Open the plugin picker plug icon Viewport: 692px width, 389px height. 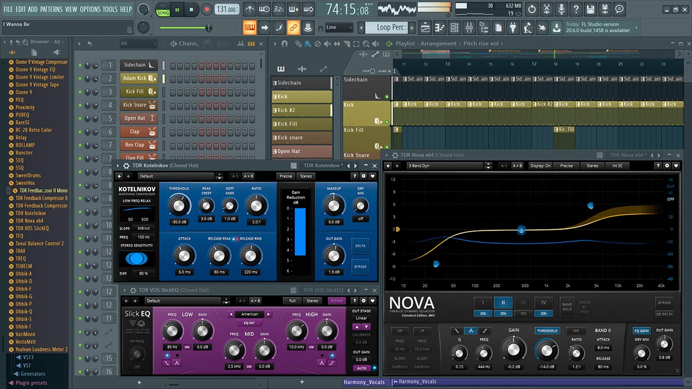point(513,27)
